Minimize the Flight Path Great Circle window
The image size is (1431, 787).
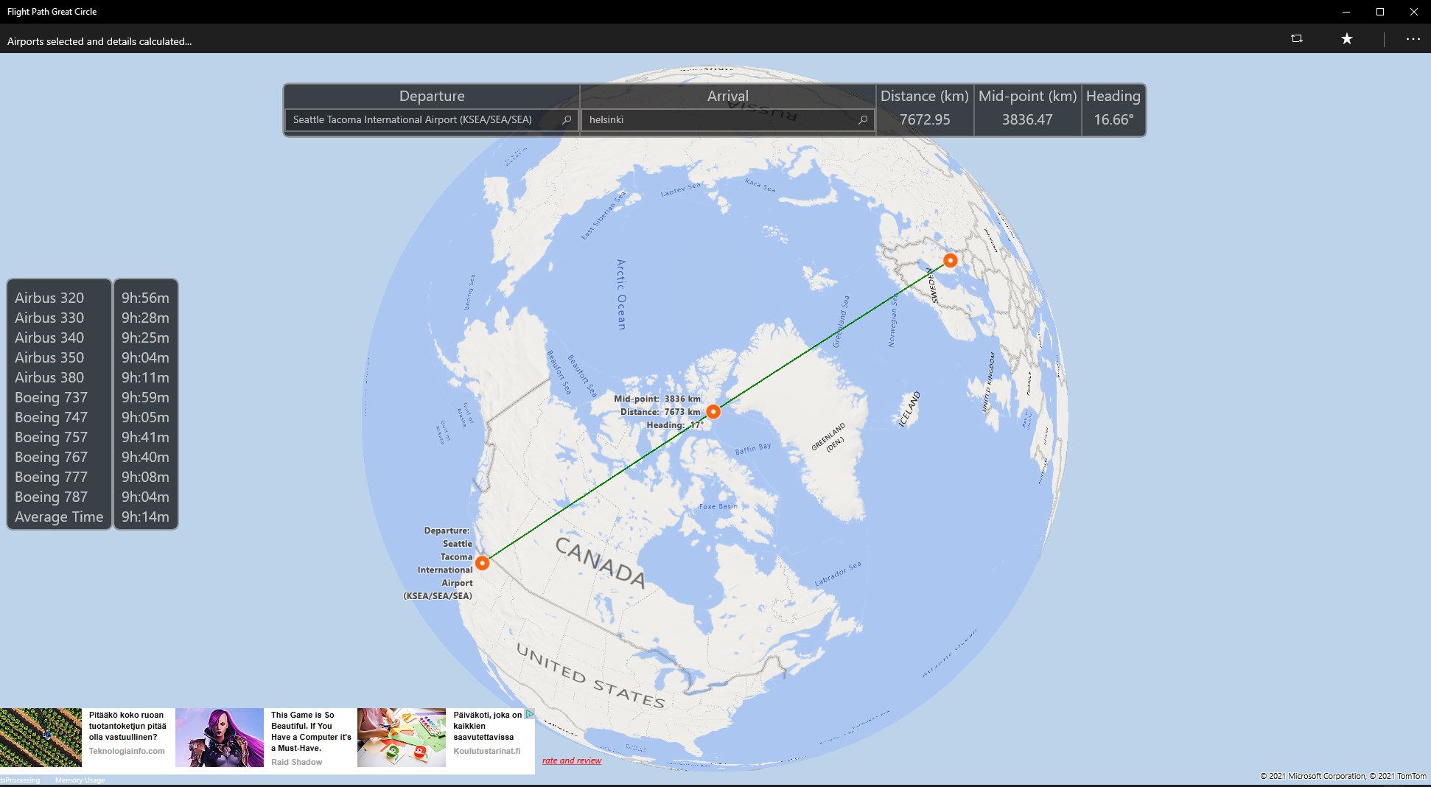tap(1346, 12)
